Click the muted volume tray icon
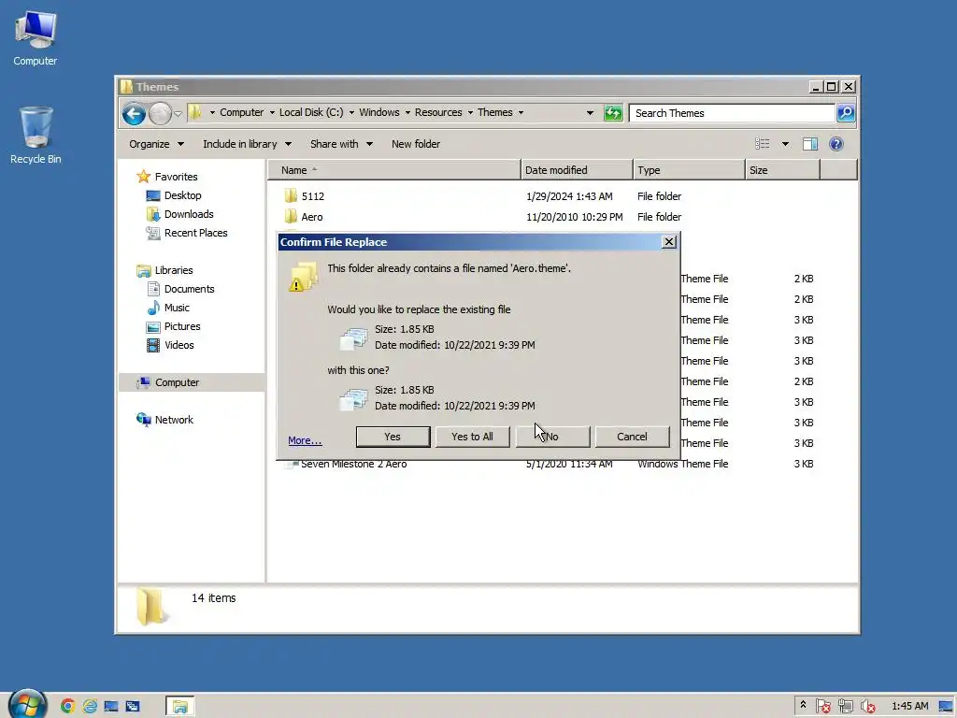The width and height of the screenshot is (957, 718). (x=867, y=707)
